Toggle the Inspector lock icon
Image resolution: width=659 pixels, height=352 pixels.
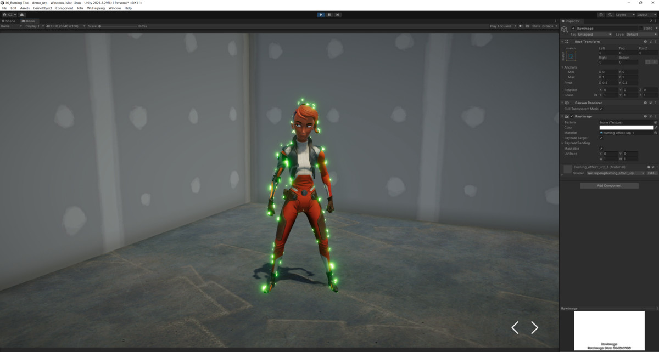(650, 21)
